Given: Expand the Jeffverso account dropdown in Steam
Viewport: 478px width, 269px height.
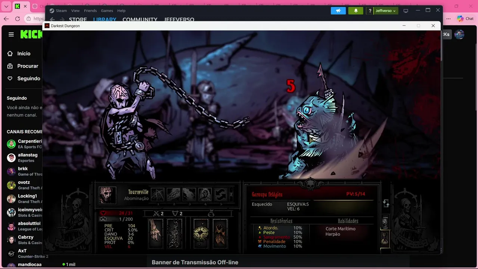Looking at the screenshot, I should tap(385, 11).
